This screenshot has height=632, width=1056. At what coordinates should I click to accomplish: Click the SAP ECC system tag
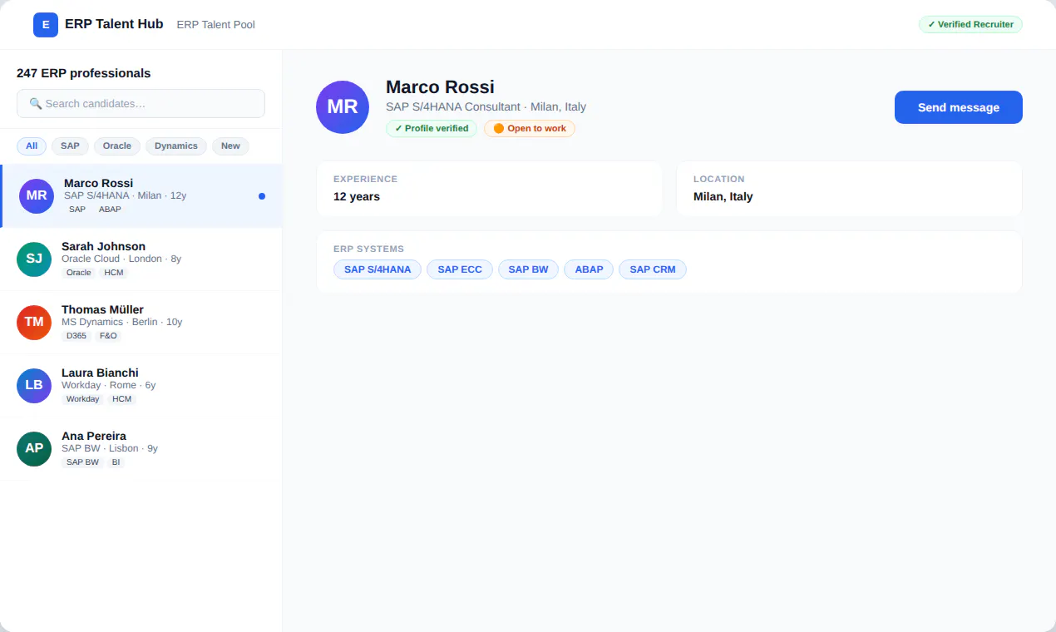click(x=460, y=269)
